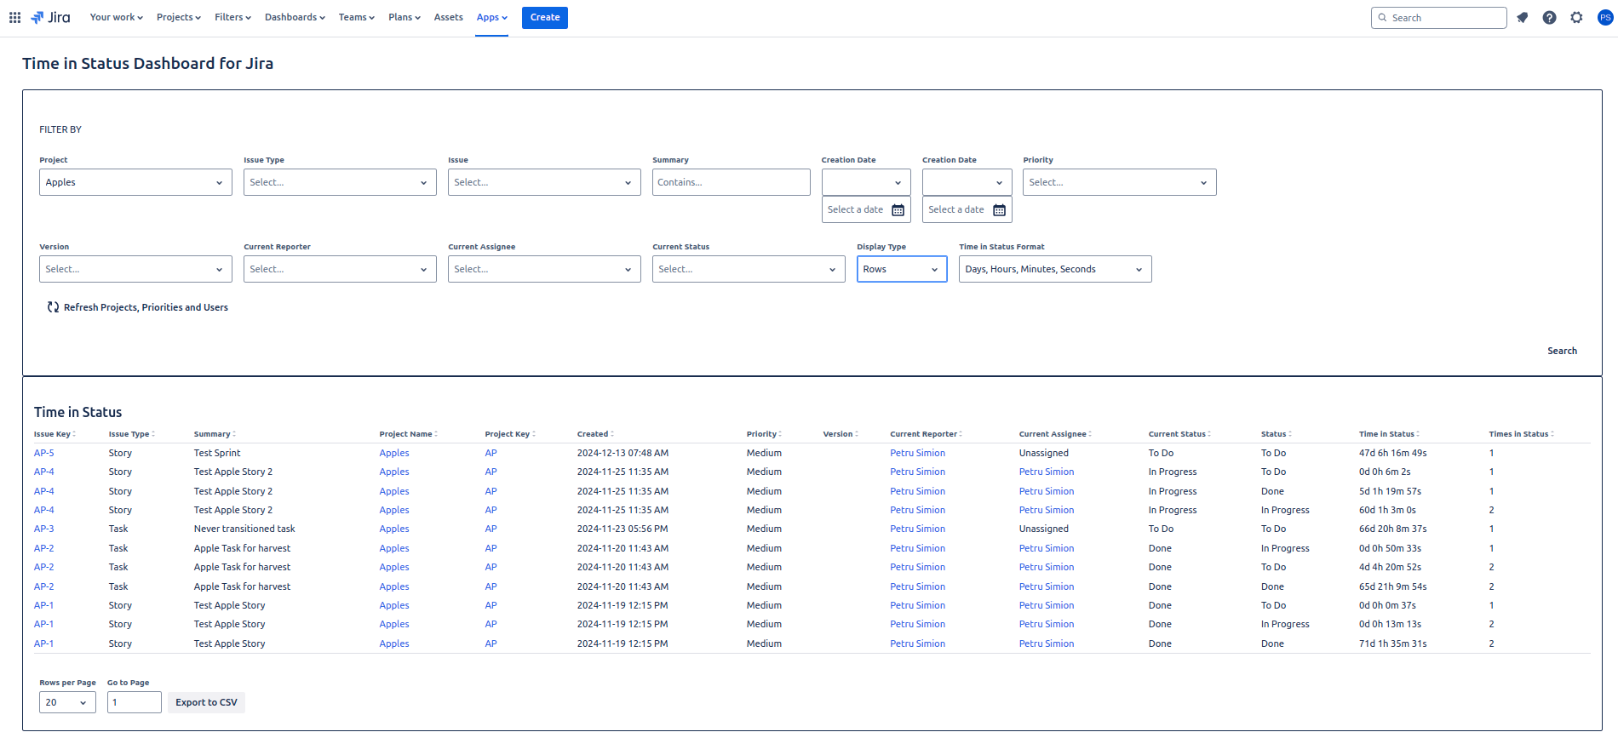The width and height of the screenshot is (1618, 755).
Task: Open the user profile avatar
Action: [x=1604, y=18]
